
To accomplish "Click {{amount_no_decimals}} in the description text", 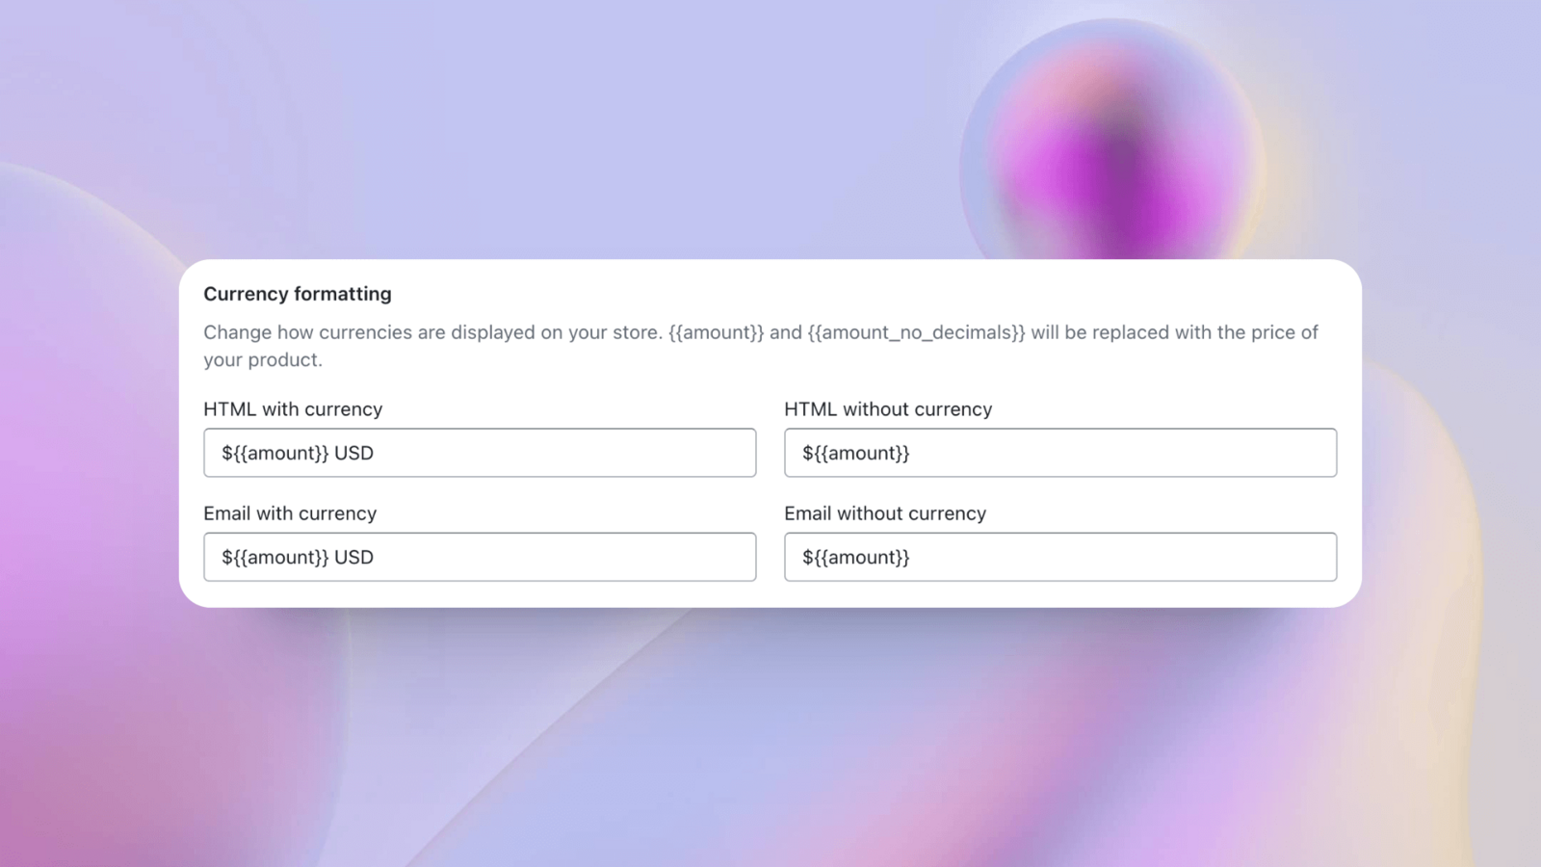I will tap(916, 332).
